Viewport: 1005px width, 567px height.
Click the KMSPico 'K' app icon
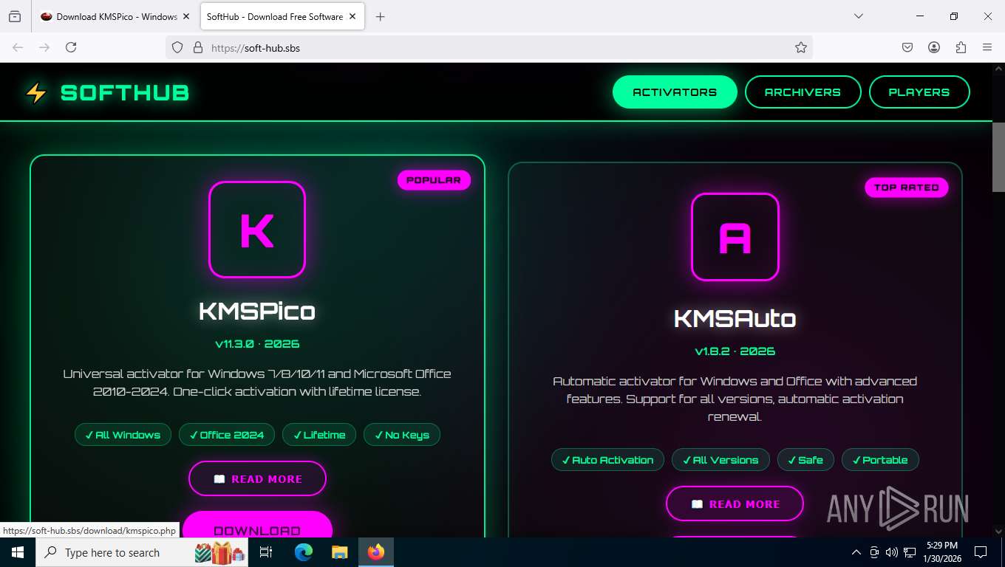pos(257,230)
